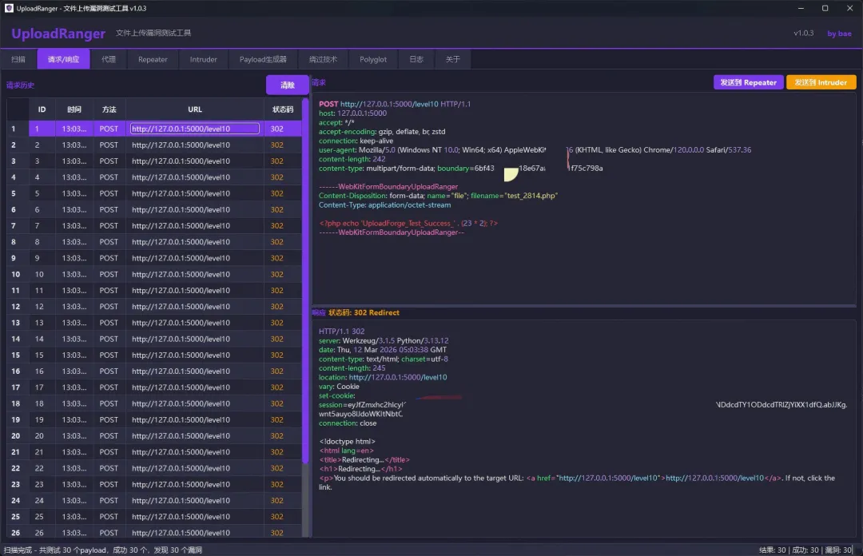Image resolution: width=863 pixels, height=556 pixels.
Task: Select request history row with ID 19
Action: [154, 419]
